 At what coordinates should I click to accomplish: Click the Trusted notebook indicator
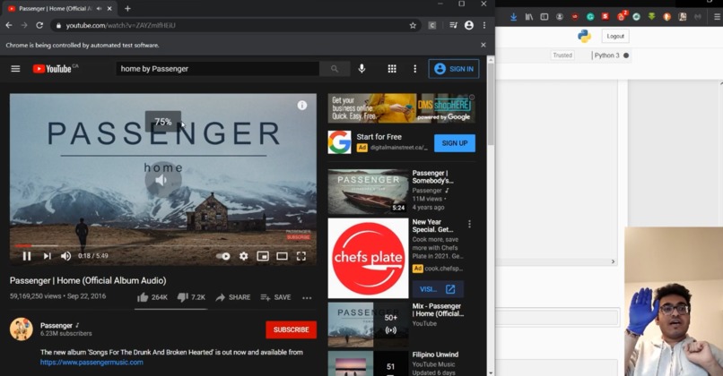pyautogui.click(x=562, y=56)
